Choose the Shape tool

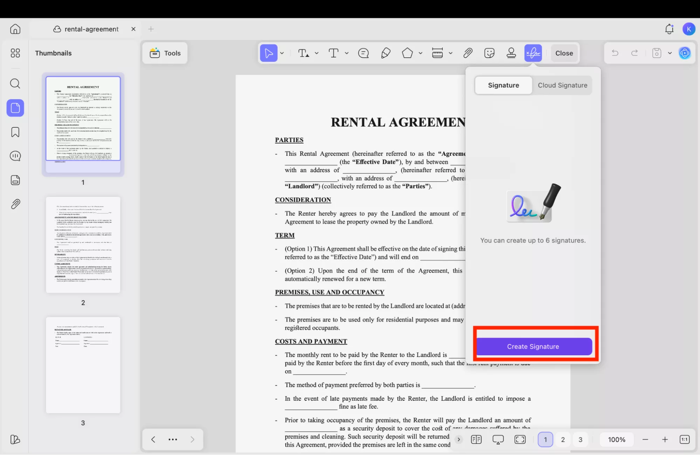coord(407,53)
